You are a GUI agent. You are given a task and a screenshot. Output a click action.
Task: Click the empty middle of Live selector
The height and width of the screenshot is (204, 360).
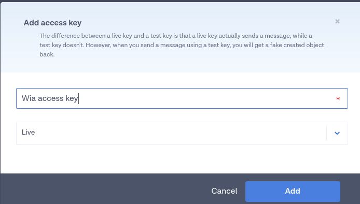(179, 133)
